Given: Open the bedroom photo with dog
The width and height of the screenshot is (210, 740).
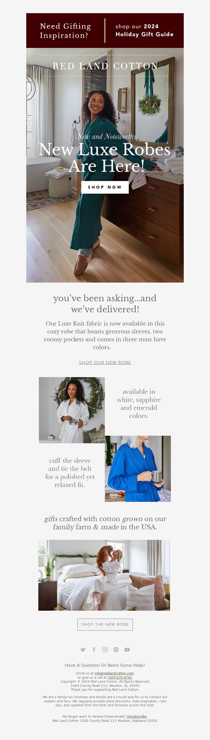Looking at the screenshot, I should pos(104,575).
